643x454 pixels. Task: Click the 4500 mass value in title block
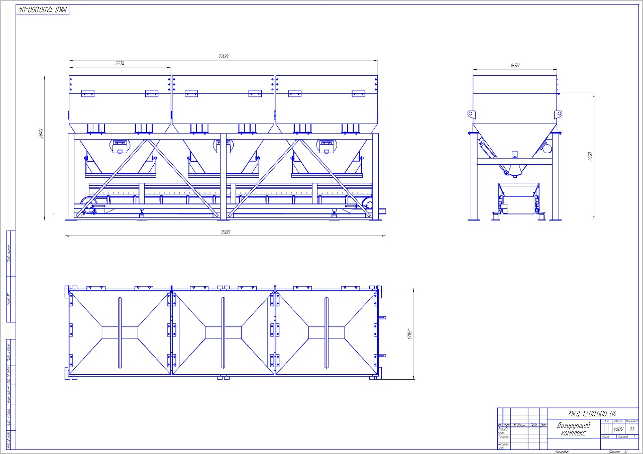coord(618,429)
